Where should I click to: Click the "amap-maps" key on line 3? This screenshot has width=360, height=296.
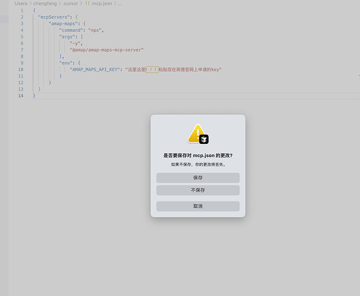tap(63, 24)
